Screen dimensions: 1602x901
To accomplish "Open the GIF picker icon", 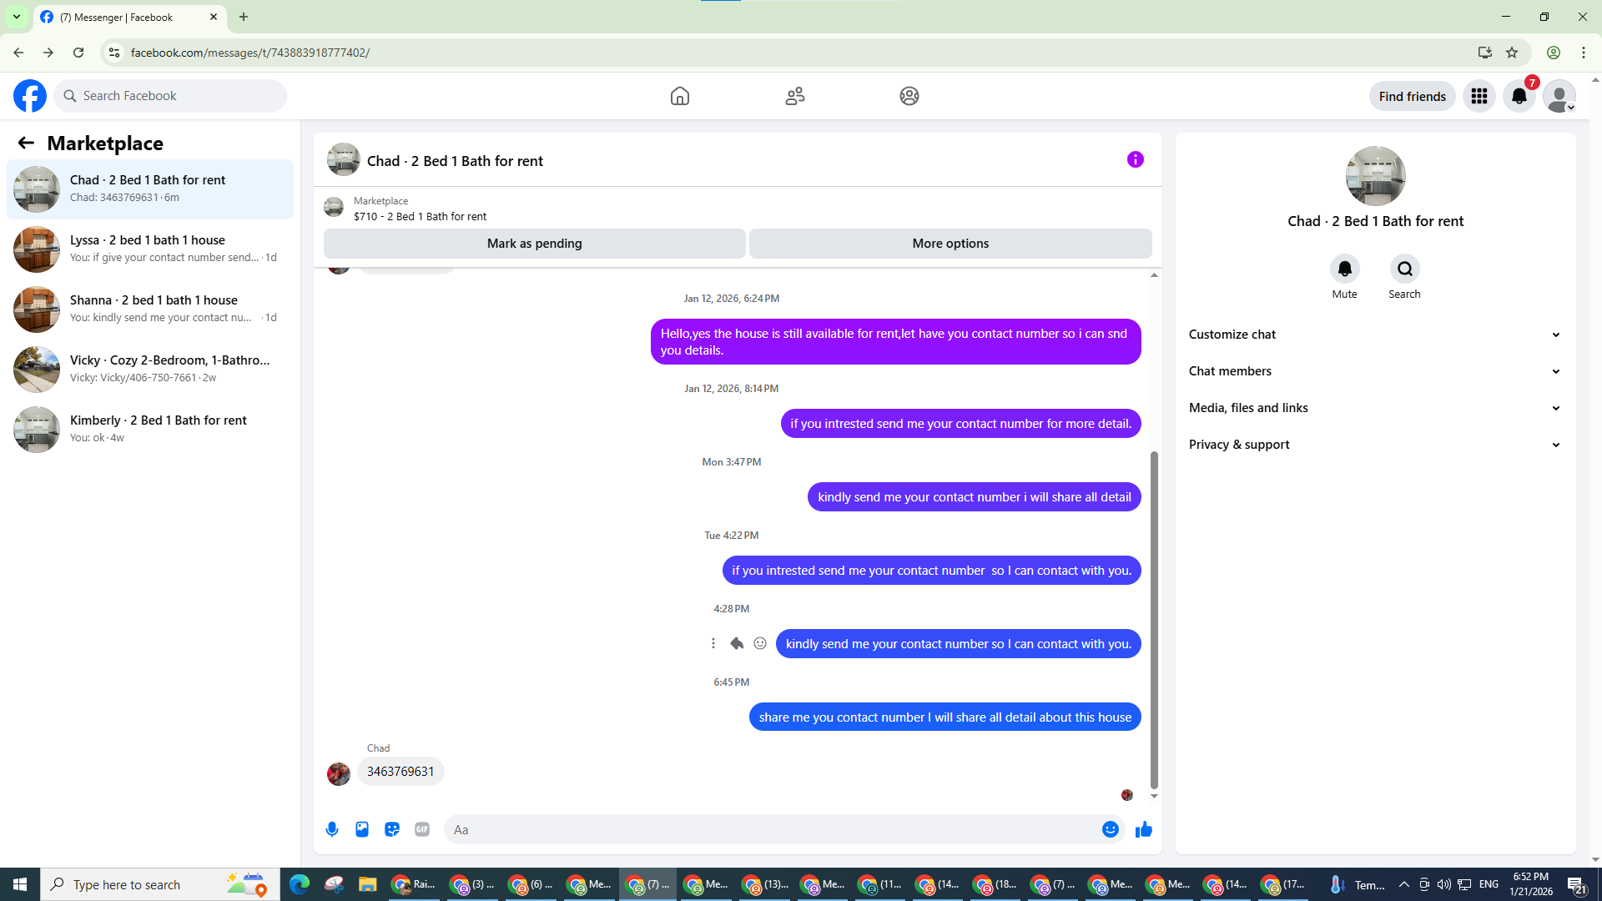I will coord(422,829).
